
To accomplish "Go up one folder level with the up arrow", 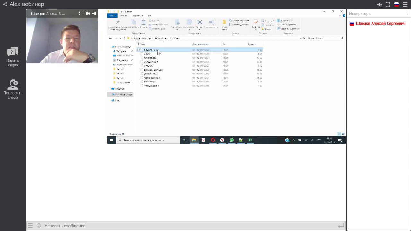I will (x=124, y=38).
